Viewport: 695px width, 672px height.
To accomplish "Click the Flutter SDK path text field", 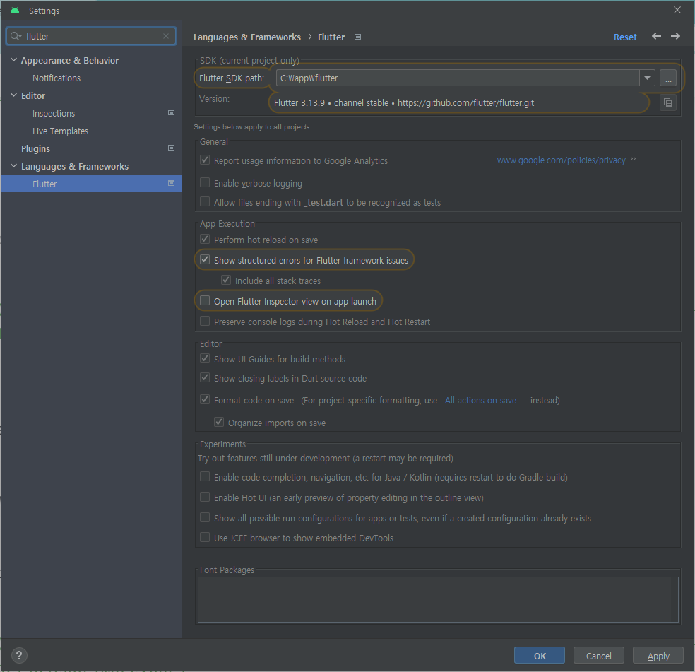I will tap(458, 78).
